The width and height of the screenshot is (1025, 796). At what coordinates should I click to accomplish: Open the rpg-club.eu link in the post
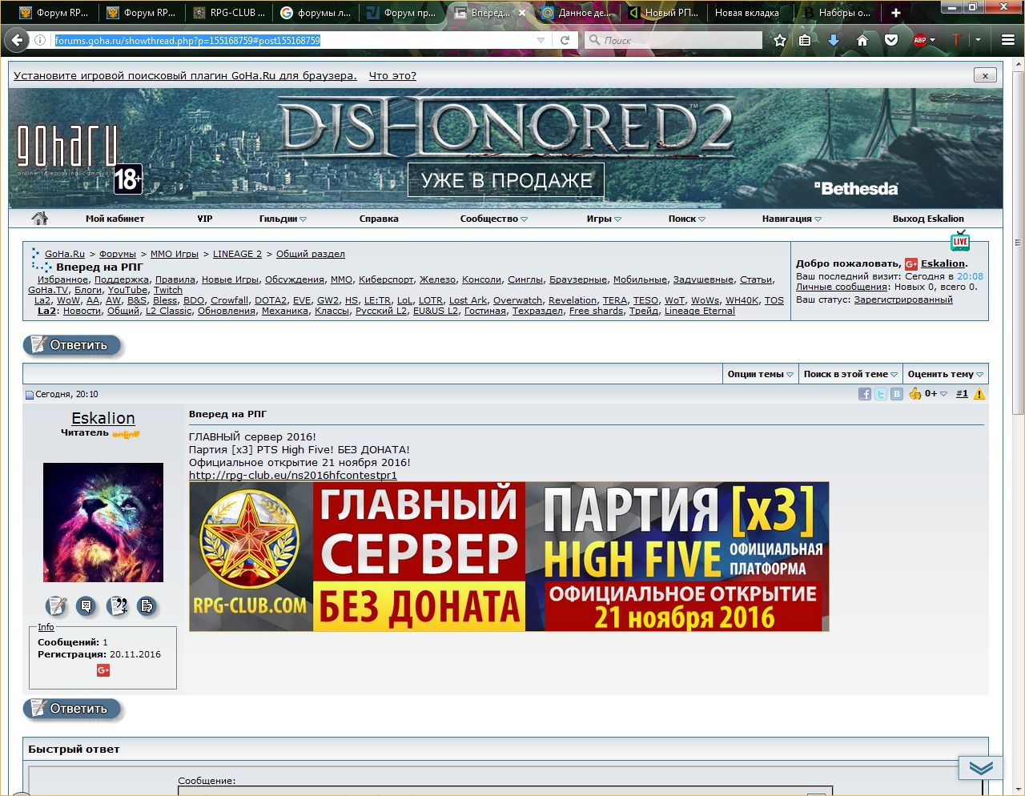[x=293, y=475]
